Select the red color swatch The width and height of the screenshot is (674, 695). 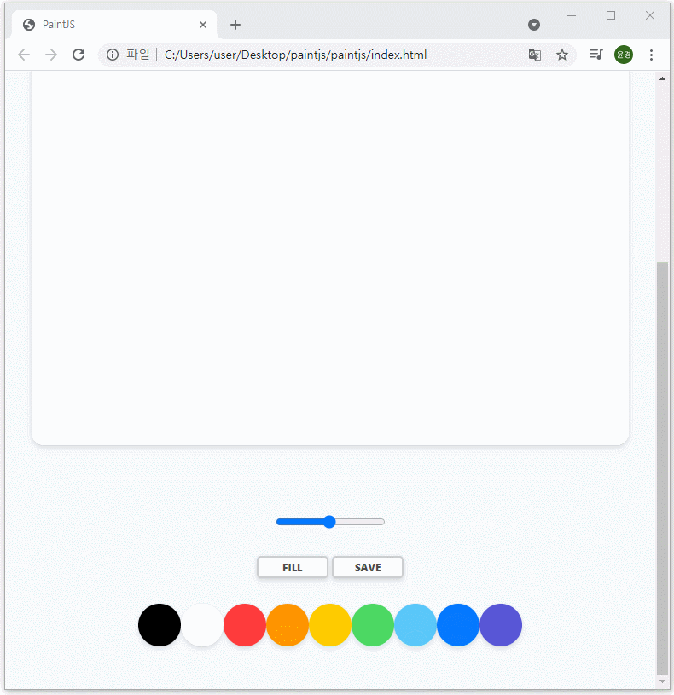coord(245,625)
